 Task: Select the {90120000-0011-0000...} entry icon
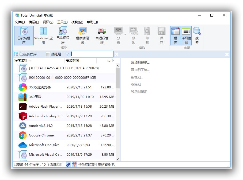(23, 78)
